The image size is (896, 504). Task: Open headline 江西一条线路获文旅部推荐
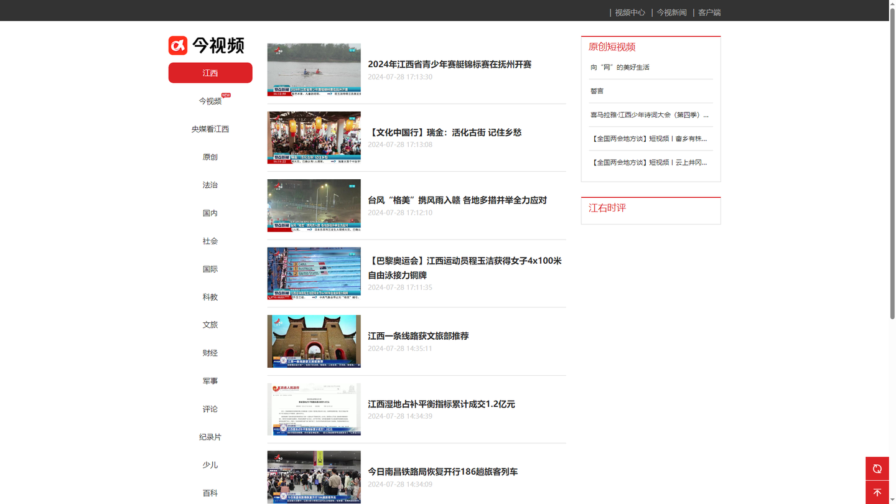click(418, 335)
